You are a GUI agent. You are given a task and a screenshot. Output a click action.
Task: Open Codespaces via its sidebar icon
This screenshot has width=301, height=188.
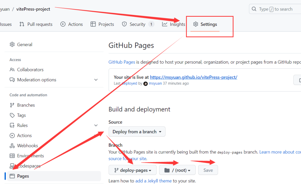pyautogui.click(x=12, y=166)
